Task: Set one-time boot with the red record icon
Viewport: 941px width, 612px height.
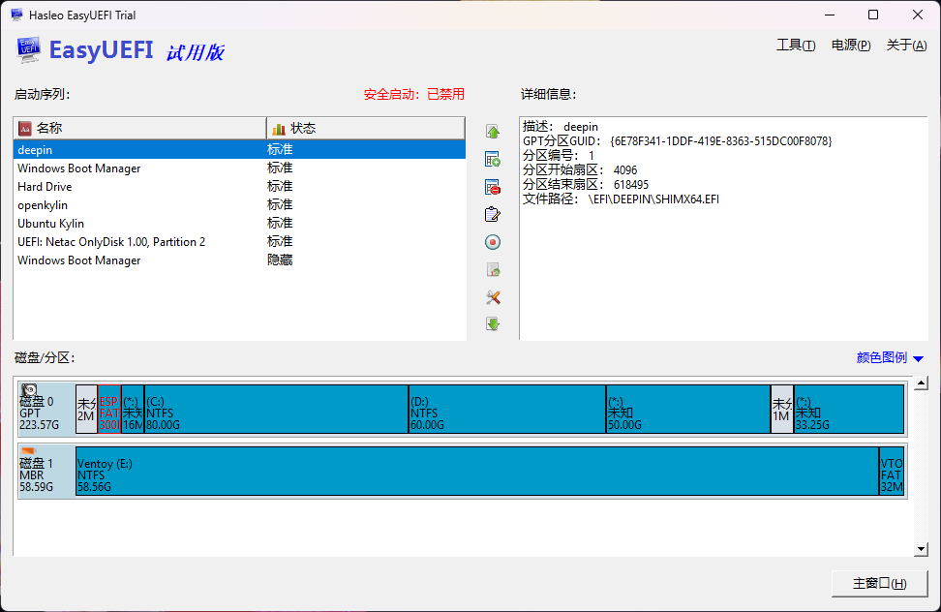Action: [493, 242]
